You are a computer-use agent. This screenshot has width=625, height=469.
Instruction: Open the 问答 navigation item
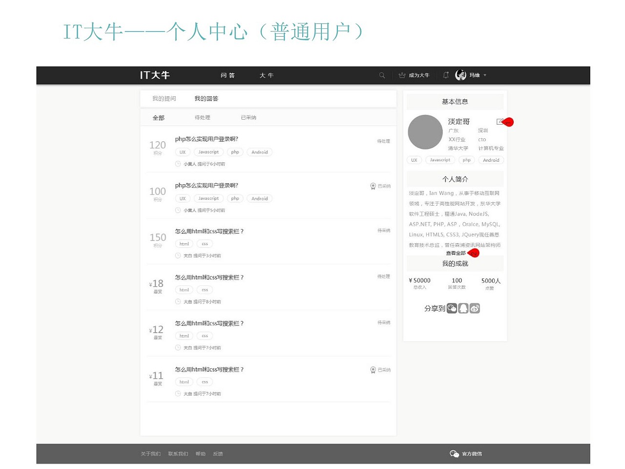[228, 75]
